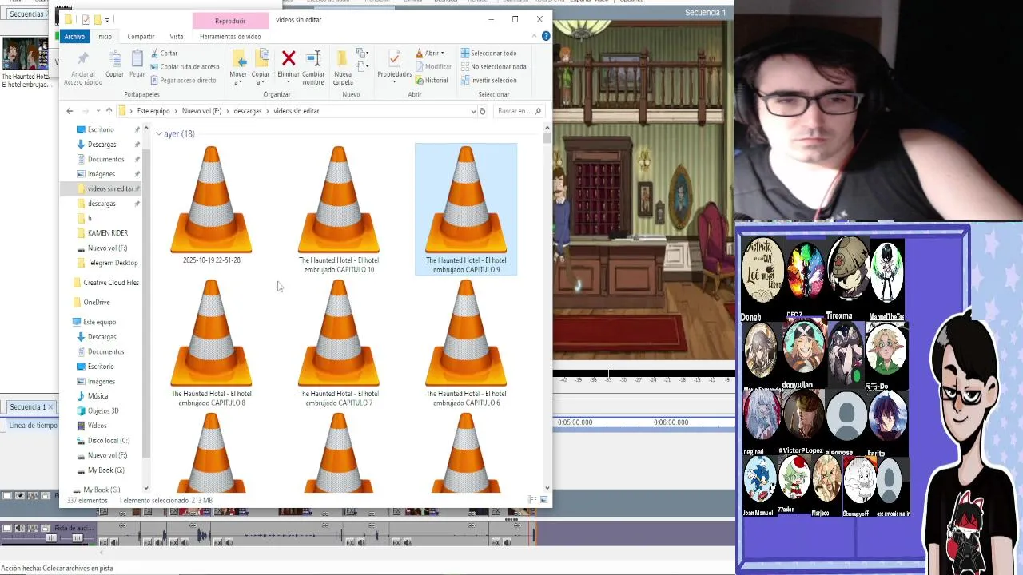Select The Haunted Hotel CAPITULO 10 video

(x=339, y=209)
